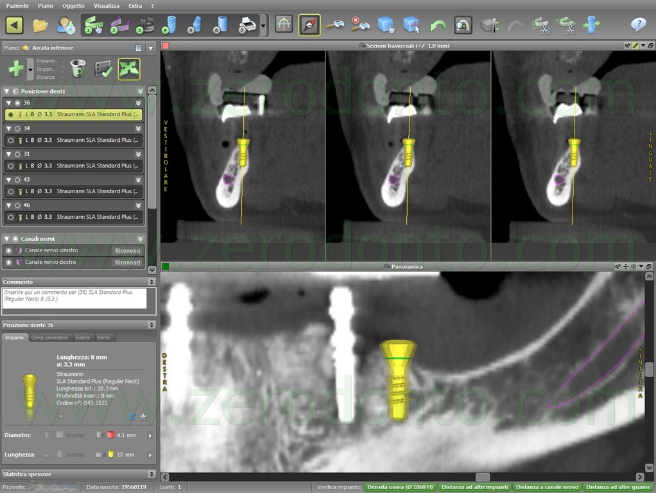The width and height of the screenshot is (656, 493).
Task: Click the Distanza a canale nervo button
Action: click(x=547, y=487)
